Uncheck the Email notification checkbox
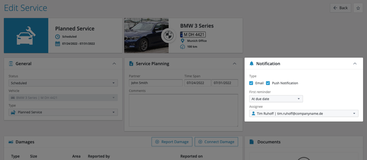This screenshot has width=367, height=160. tap(251, 83)
